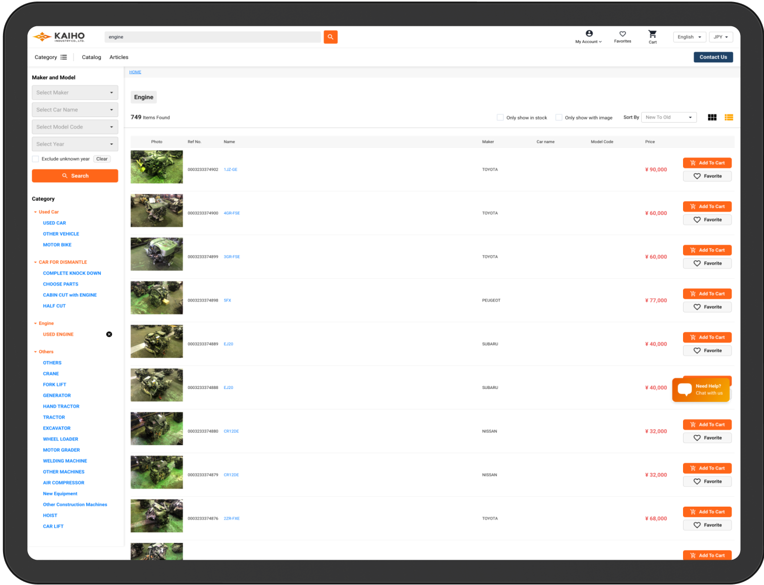
Task: Favorite the engine with ref 0003233374880
Action: coord(707,438)
